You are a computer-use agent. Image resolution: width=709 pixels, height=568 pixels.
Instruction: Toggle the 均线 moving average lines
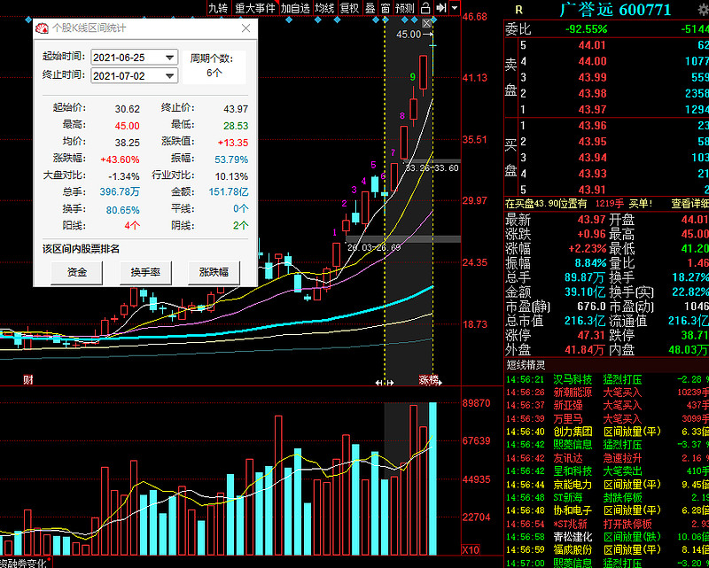coord(324,8)
